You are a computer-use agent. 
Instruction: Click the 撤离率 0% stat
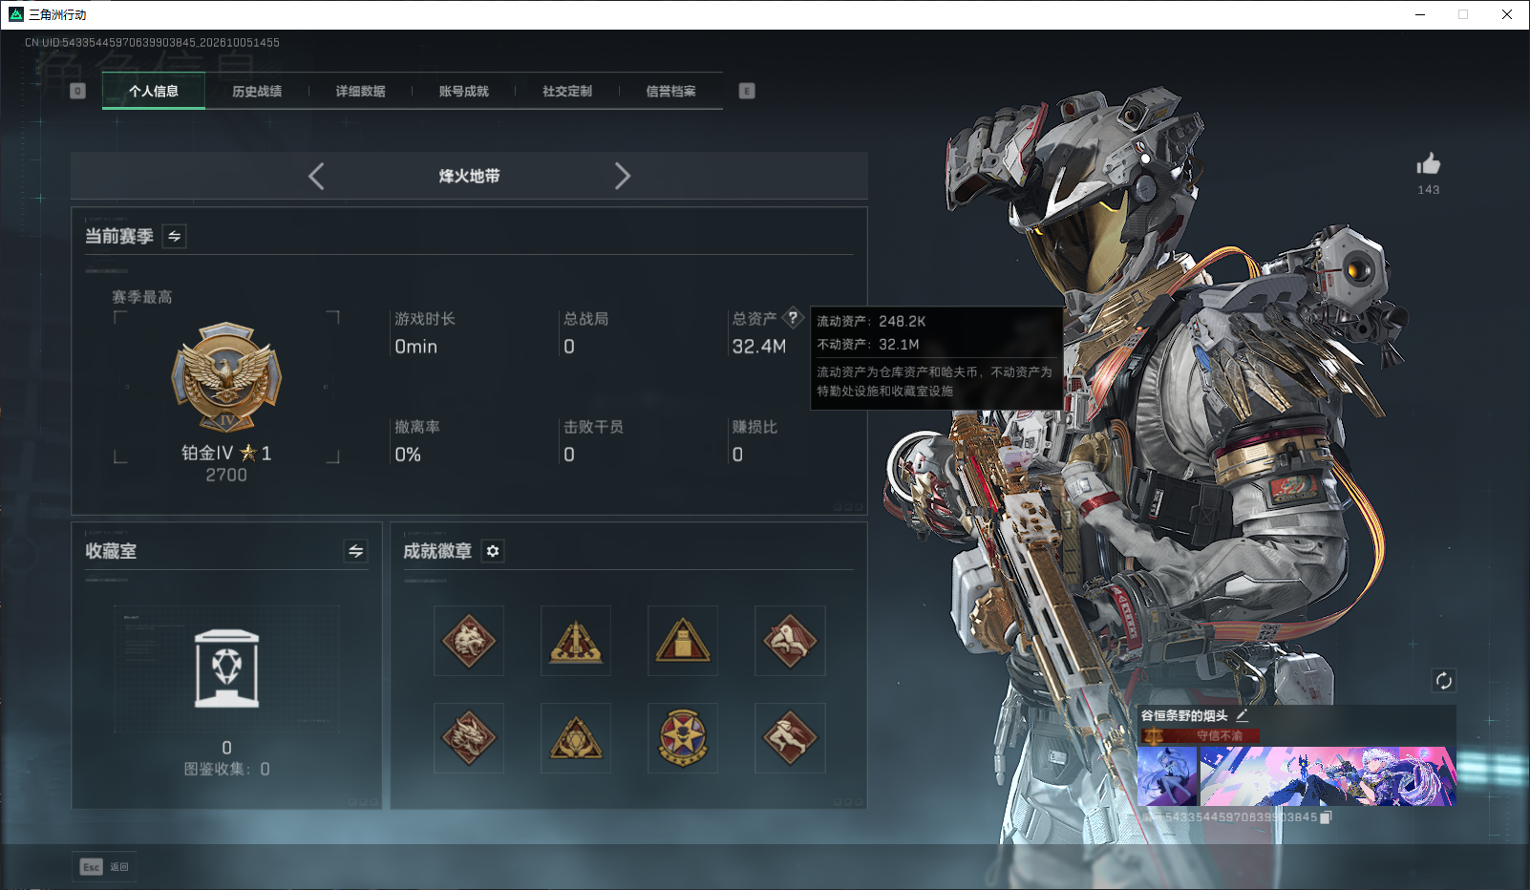[x=417, y=441]
